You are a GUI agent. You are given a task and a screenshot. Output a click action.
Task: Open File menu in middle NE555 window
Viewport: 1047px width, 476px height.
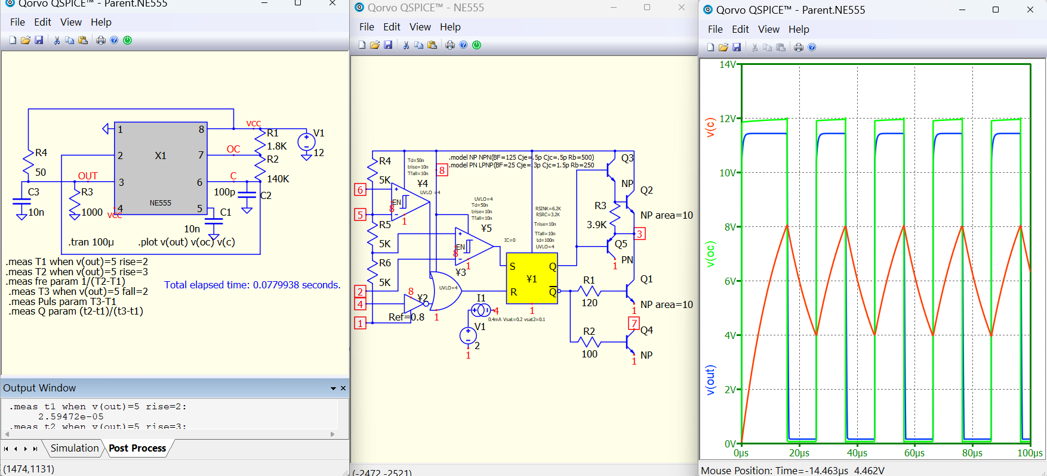point(367,27)
